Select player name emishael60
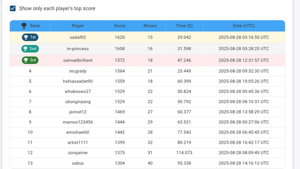This screenshot has width=300, height=169. coord(78,132)
